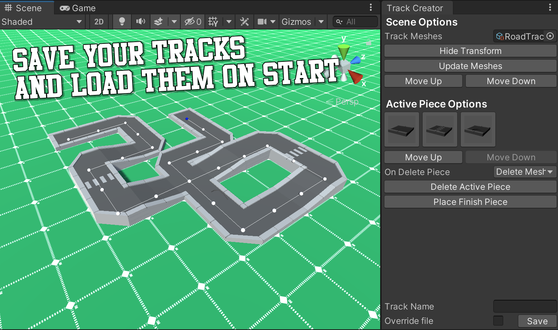558x330 pixels.
Task: Expand the grid settings dropdown arrow
Action: [229, 22]
